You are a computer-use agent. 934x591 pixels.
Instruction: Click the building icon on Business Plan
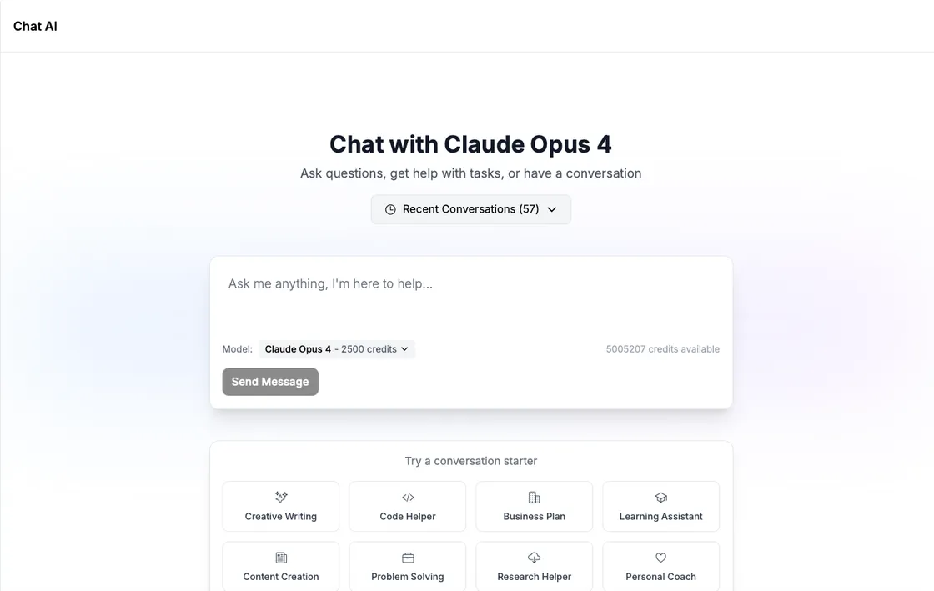[534, 497]
